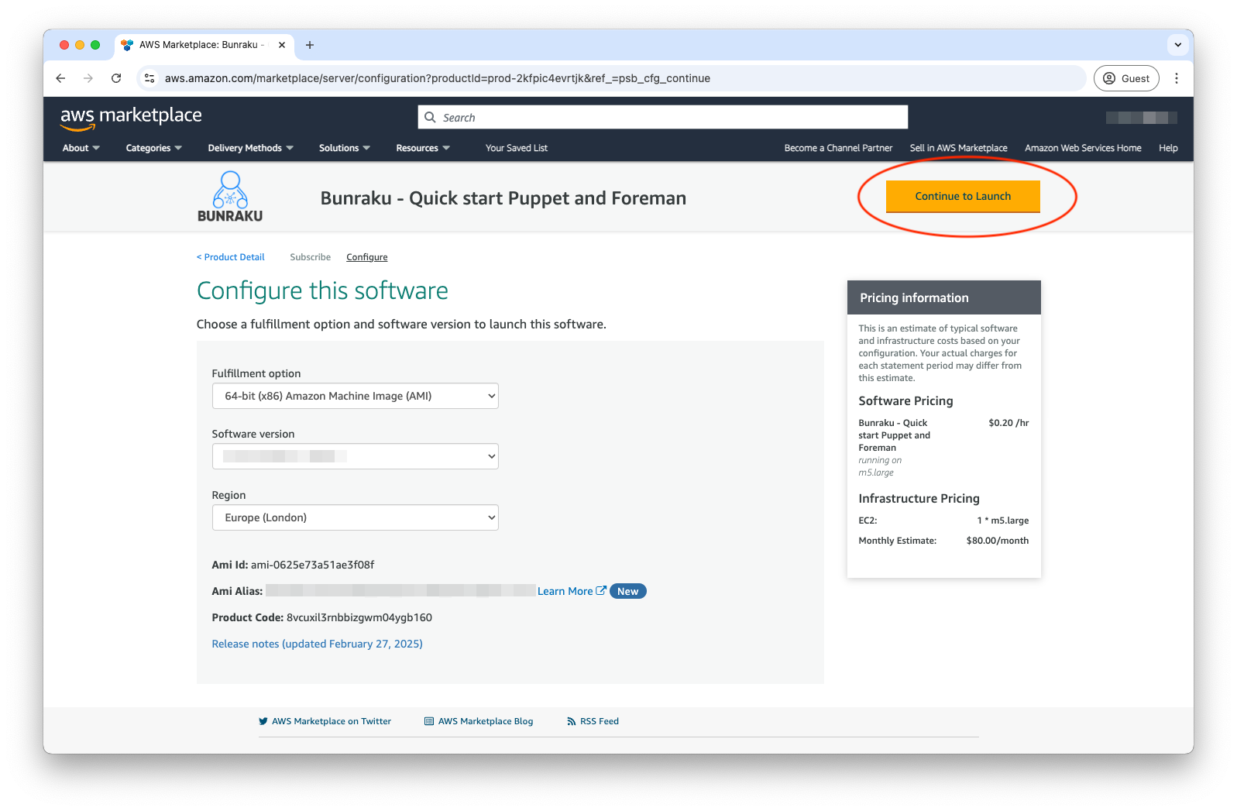Screen dimensions: 1237x811
Task: Expand the Software version dropdown
Action: coord(355,456)
